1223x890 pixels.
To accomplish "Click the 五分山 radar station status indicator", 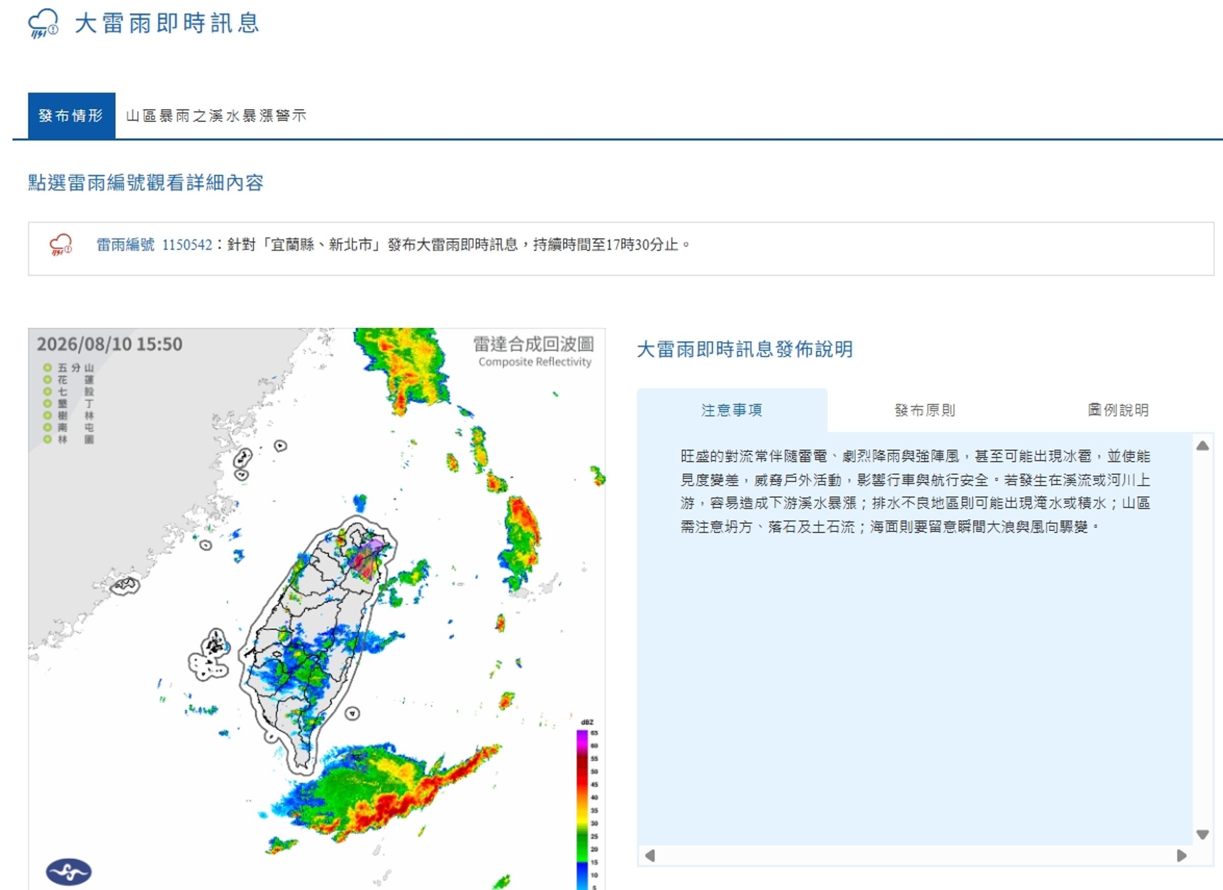I will coord(47,368).
